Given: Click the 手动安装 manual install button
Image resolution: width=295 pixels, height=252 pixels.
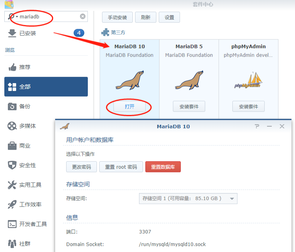Looking at the screenshot, I should [x=117, y=17].
